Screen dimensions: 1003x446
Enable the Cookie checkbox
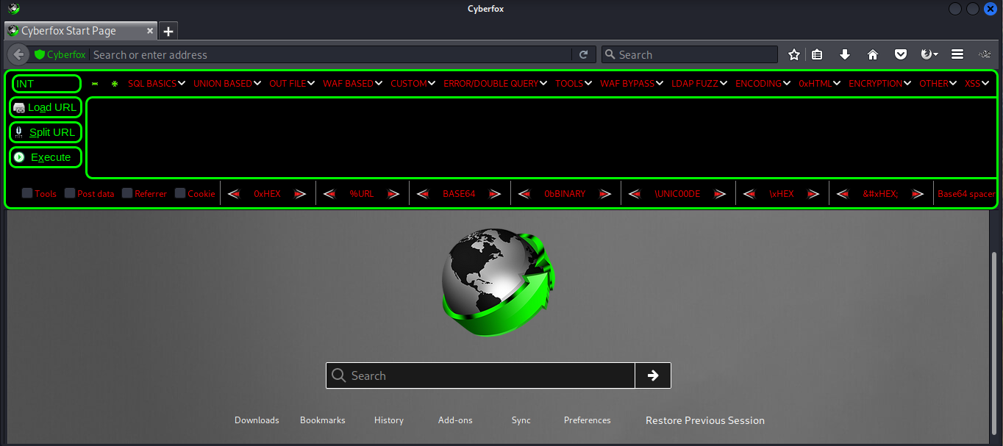coord(180,193)
